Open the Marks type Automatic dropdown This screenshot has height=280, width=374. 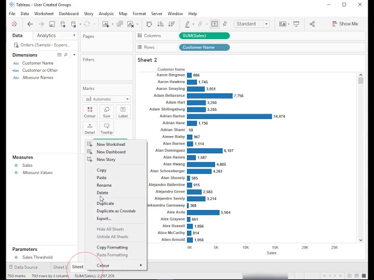106,99
